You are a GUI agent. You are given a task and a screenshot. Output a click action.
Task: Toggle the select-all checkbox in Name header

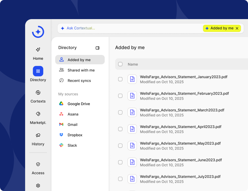pyautogui.click(x=120, y=64)
